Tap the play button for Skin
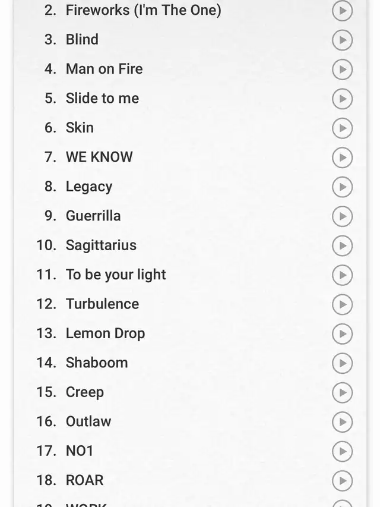Viewport: 380px width, 507px height. click(342, 128)
